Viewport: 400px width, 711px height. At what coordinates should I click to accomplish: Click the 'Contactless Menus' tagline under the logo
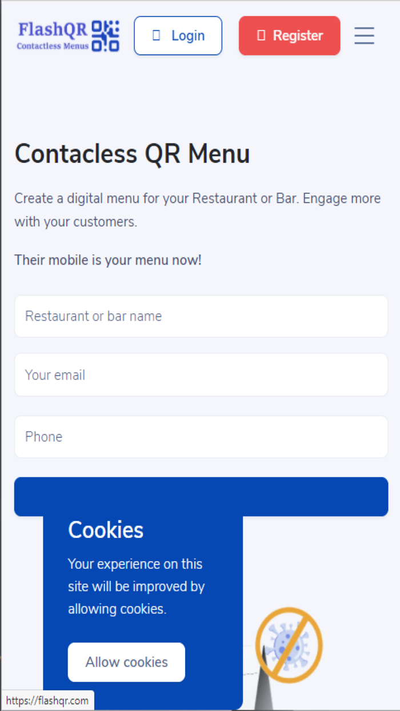(54, 44)
